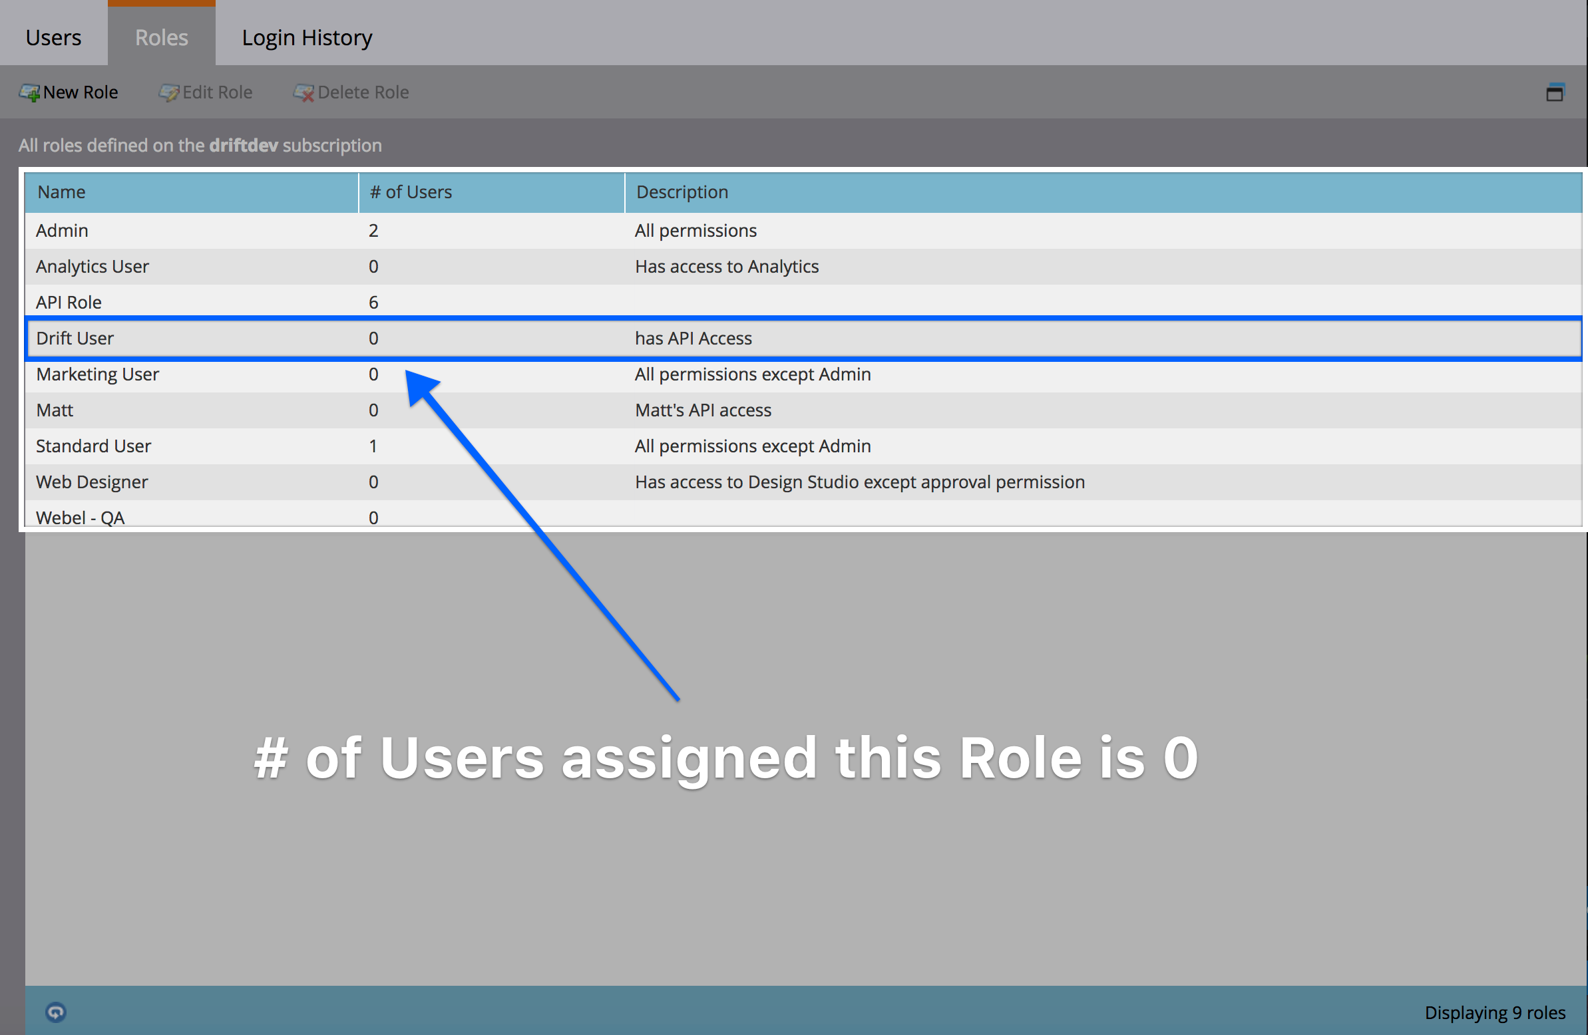Click the 'All permissions' description for Admin
The height and width of the screenshot is (1035, 1588).
coord(695,231)
